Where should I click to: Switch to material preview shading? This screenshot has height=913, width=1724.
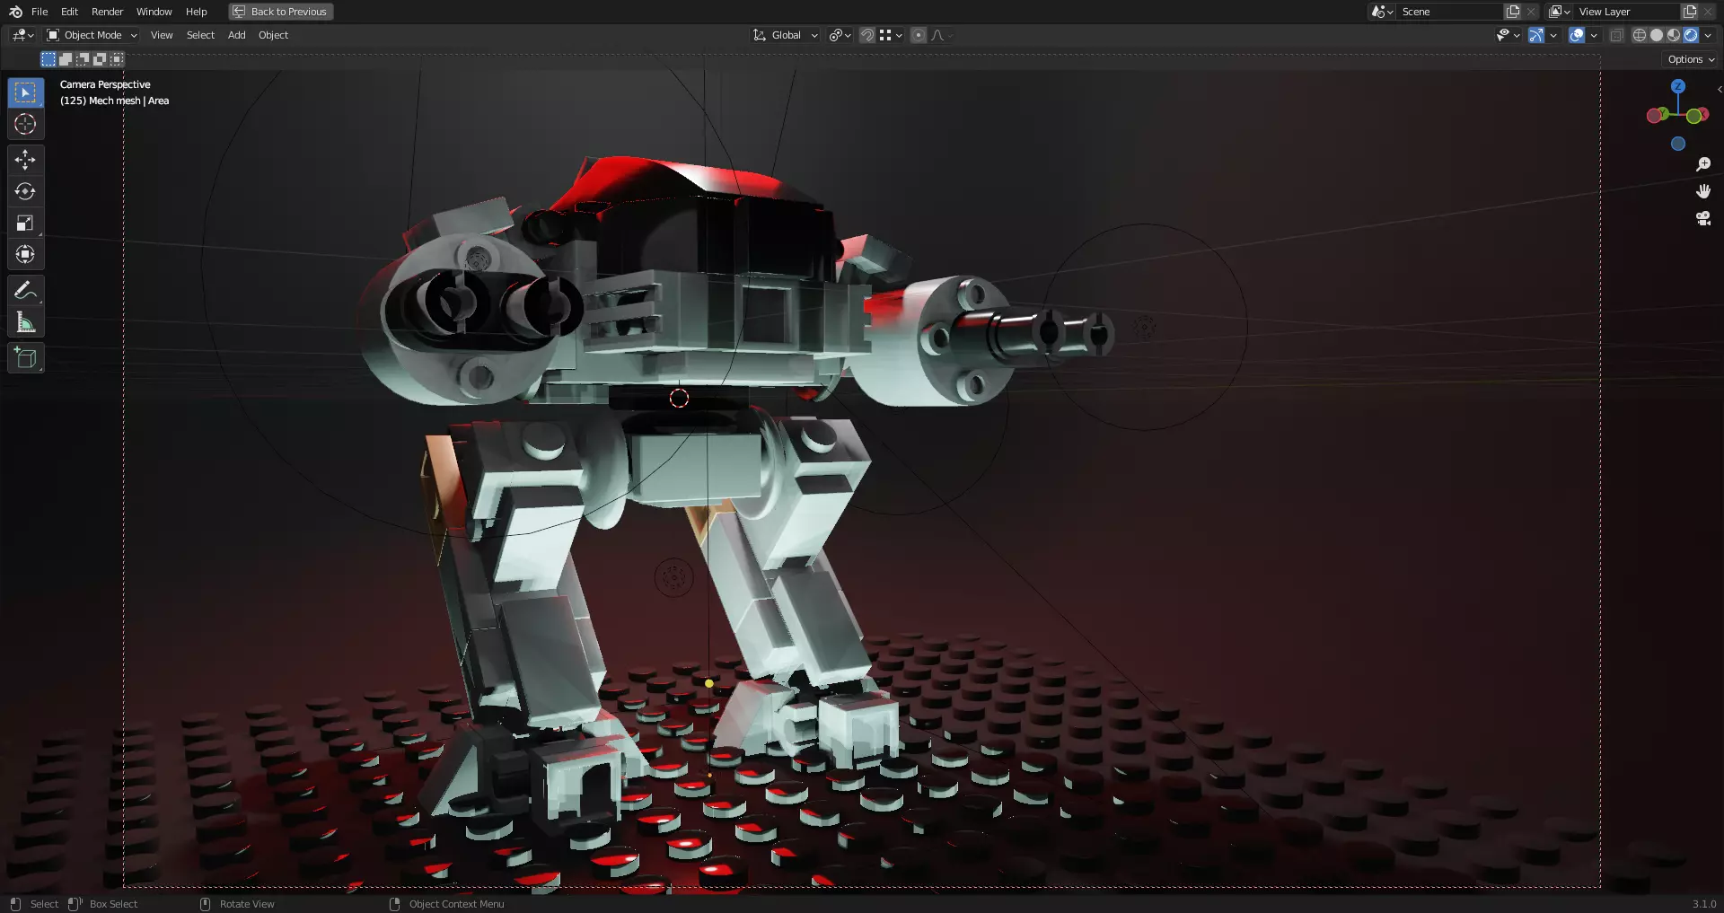(x=1674, y=35)
